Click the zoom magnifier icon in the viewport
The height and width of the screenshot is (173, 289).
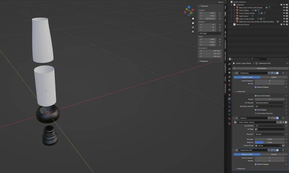[193, 19]
